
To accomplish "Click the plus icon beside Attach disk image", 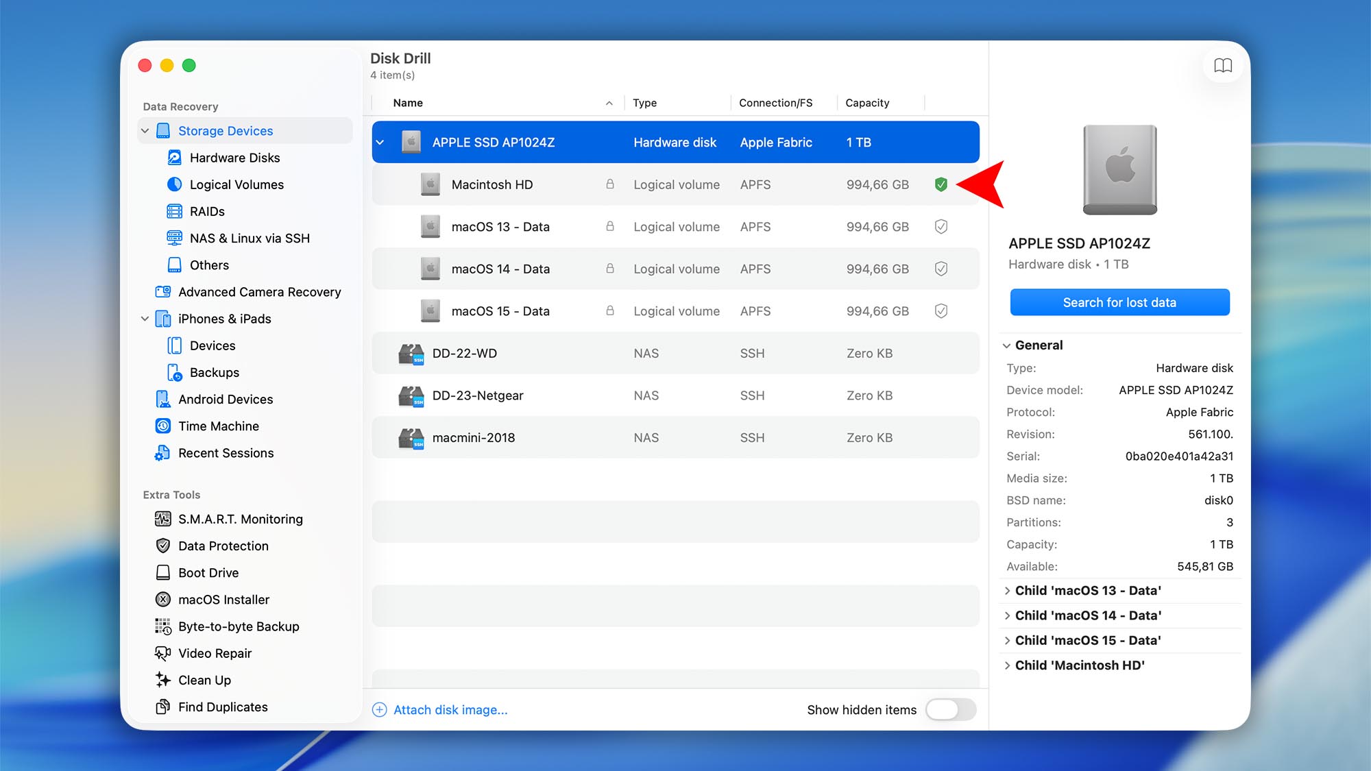I will [380, 710].
